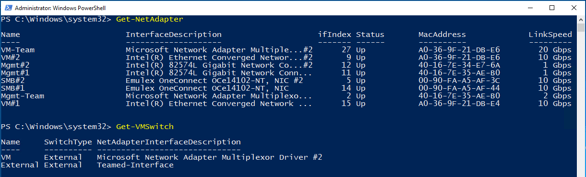Click the InterfaceDescription column header
Image resolution: width=586 pixels, height=177 pixels.
pos(174,35)
